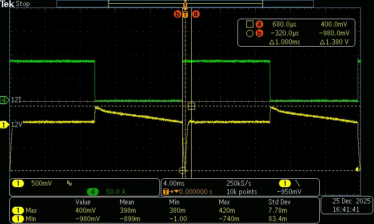The width and height of the screenshot is (374, 224).
Task: Click the date 25 Dec 2025
Action: tap(352, 201)
